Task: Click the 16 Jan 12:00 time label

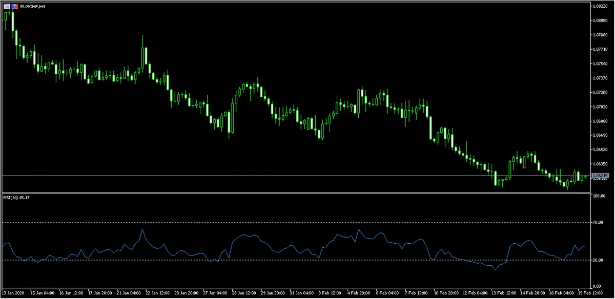Action: (71, 294)
